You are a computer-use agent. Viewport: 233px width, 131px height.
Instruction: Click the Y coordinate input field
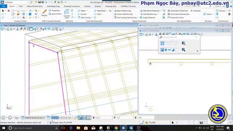(x=125, y=118)
